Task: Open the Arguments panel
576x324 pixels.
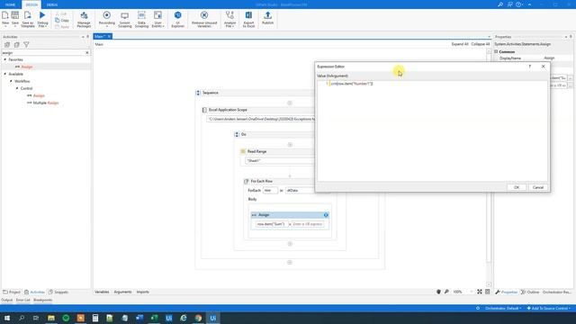Action: (x=122, y=292)
